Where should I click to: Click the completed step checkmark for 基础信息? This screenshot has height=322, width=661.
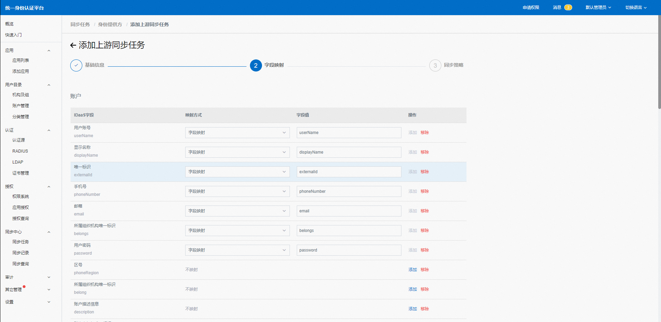pyautogui.click(x=76, y=65)
